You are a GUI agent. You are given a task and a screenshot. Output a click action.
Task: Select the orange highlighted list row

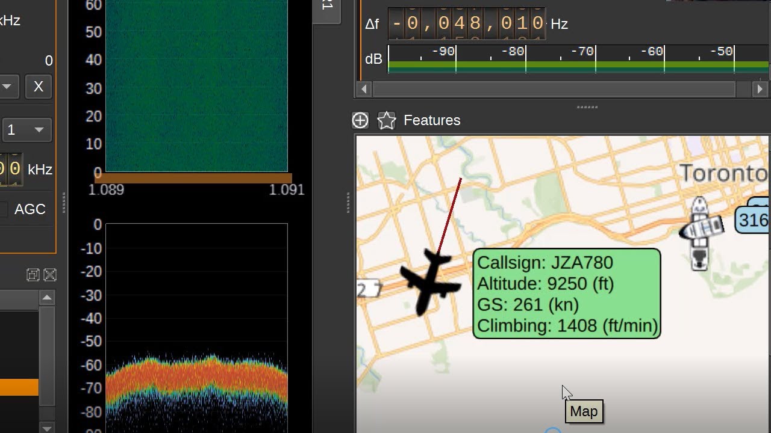19,387
